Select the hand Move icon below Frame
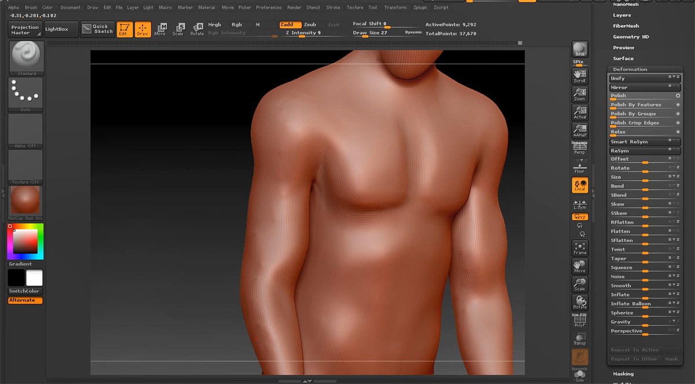Image resolution: width=695 pixels, height=384 pixels. [580, 266]
